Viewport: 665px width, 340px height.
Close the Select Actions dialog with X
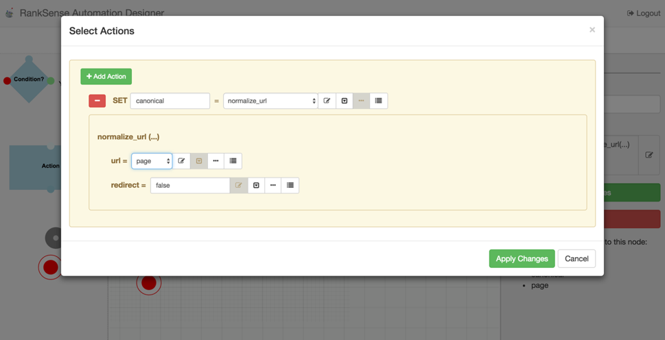[x=592, y=29]
